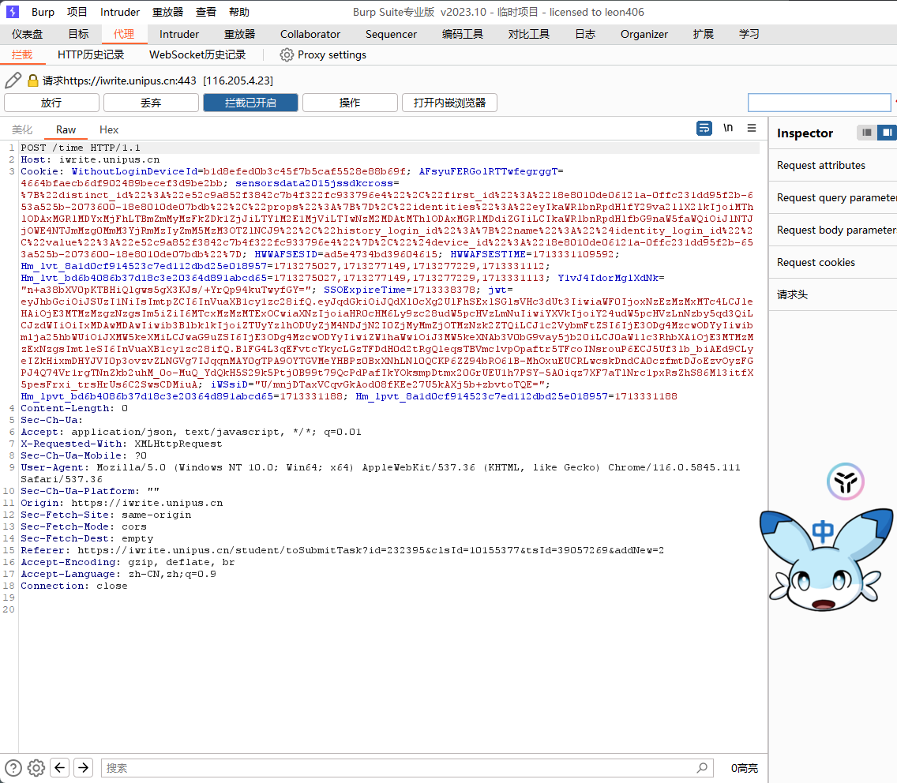Click the 放行 (Forward) button
Screen dimensions: 897x783
[x=51, y=103]
